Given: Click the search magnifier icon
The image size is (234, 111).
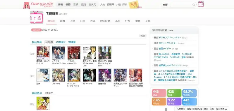Looking at the screenshot, I should (x=194, y=5).
